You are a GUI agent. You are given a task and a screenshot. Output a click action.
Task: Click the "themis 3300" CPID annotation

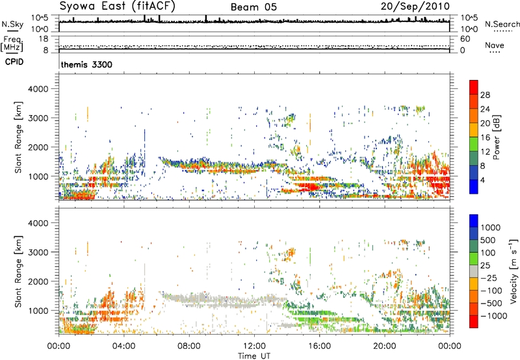click(x=86, y=64)
